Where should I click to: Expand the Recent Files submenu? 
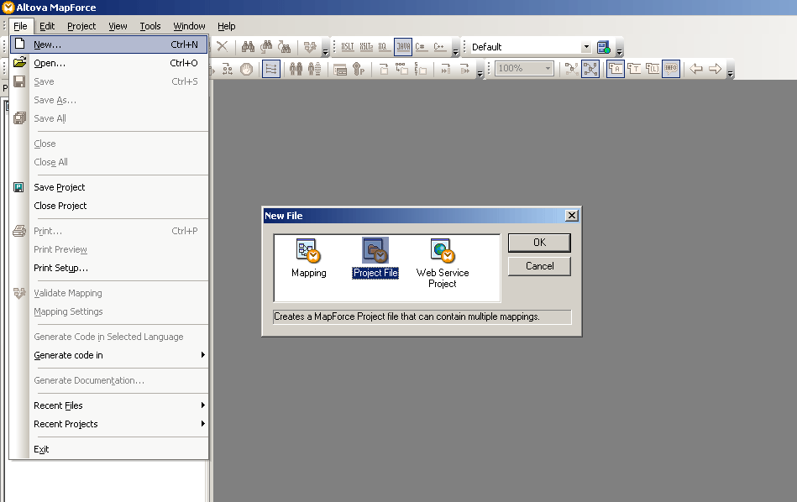pos(109,405)
